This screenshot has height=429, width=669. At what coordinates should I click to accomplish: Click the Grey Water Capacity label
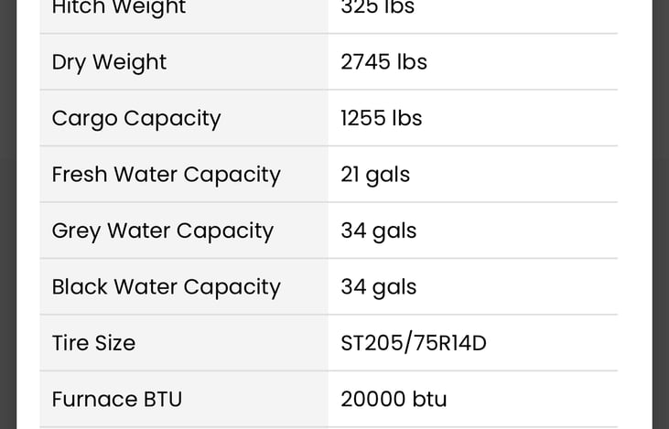(163, 231)
